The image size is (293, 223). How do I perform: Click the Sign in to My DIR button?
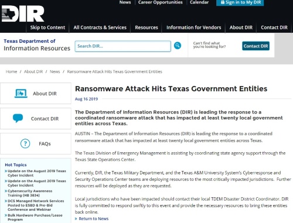(x=240, y=2)
